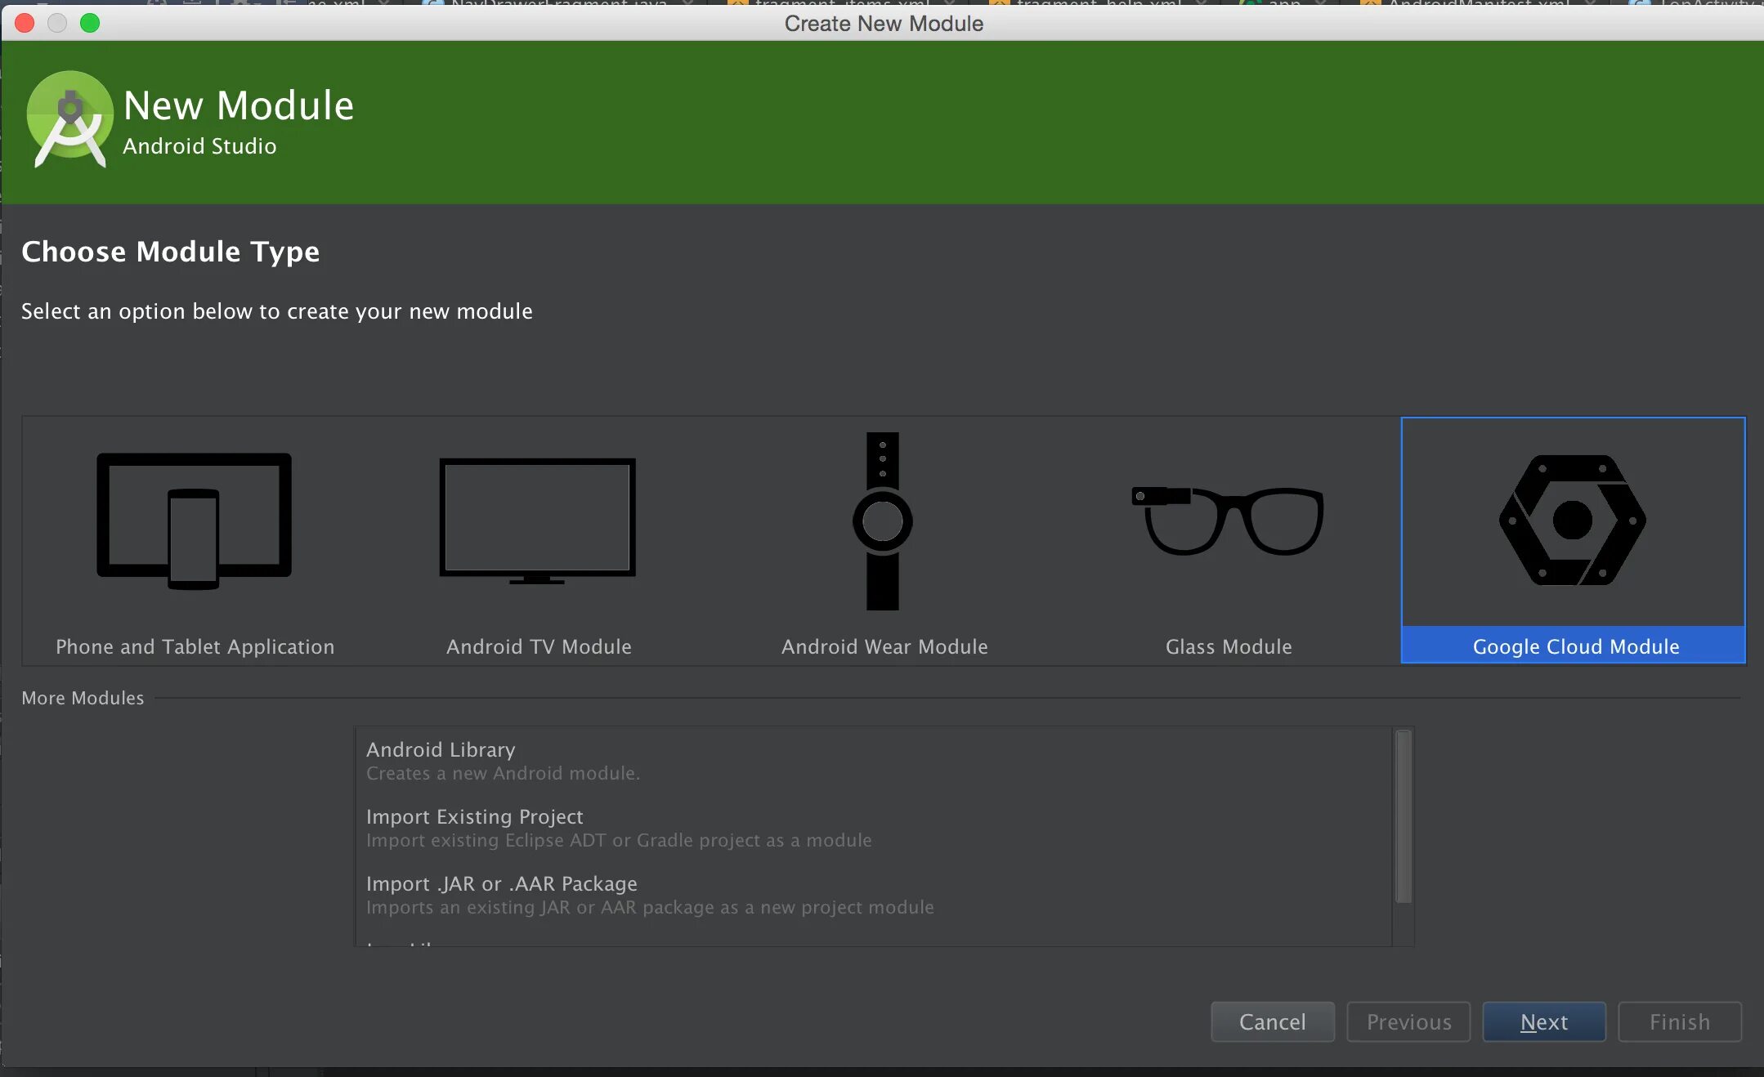Image resolution: width=1764 pixels, height=1077 pixels.
Task: Go back with the Previous button
Action: tap(1408, 1021)
